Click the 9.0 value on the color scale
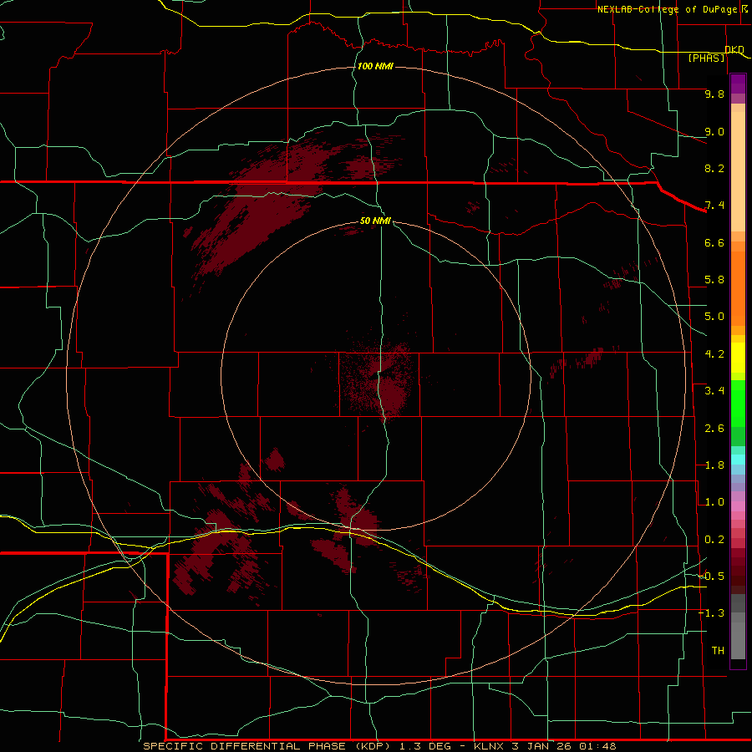This screenshot has height=752, width=752. pyautogui.click(x=714, y=131)
